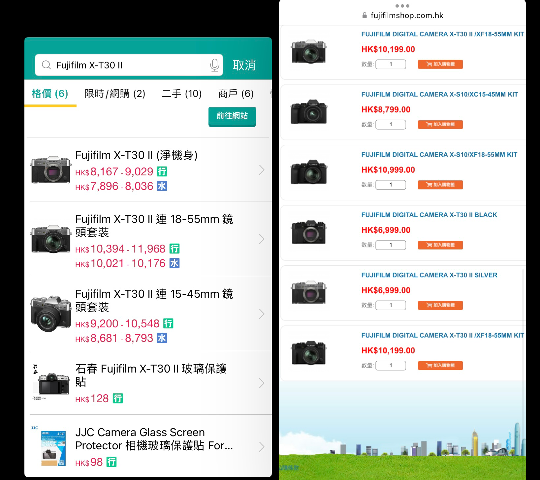Tap 水 badge beside HK$7,896 - 8,036
540x480 pixels.
click(x=162, y=186)
